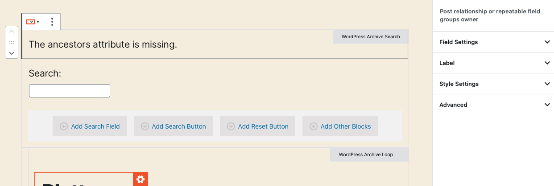The width and height of the screenshot is (554, 186).
Task: Select the orange-bordered heading block
Action: (x=84, y=179)
